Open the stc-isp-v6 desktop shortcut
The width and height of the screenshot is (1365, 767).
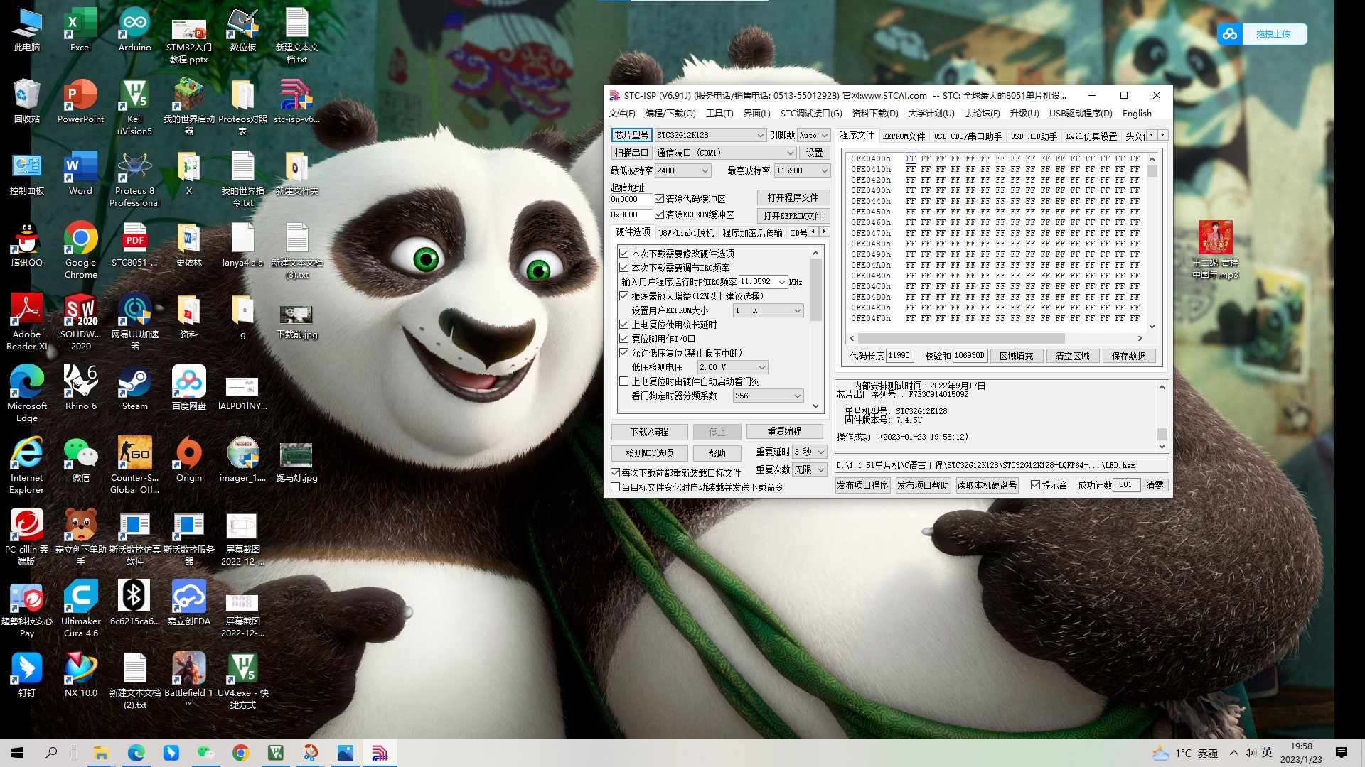click(x=296, y=102)
